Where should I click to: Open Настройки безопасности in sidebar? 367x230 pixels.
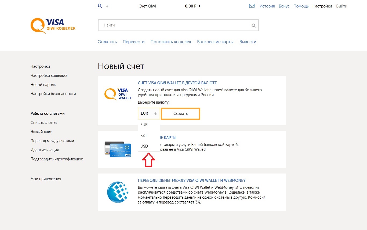click(53, 94)
